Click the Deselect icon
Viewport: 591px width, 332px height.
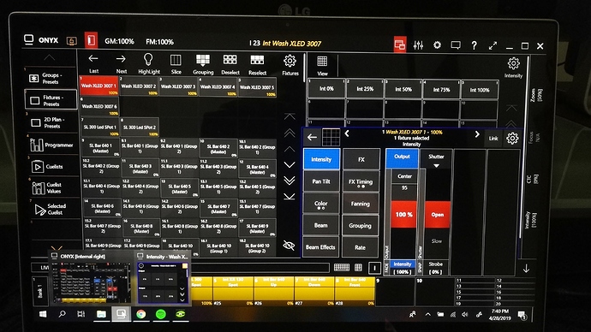click(x=230, y=60)
